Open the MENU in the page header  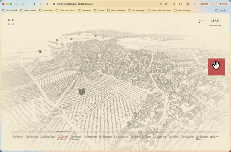[x=11, y=22]
